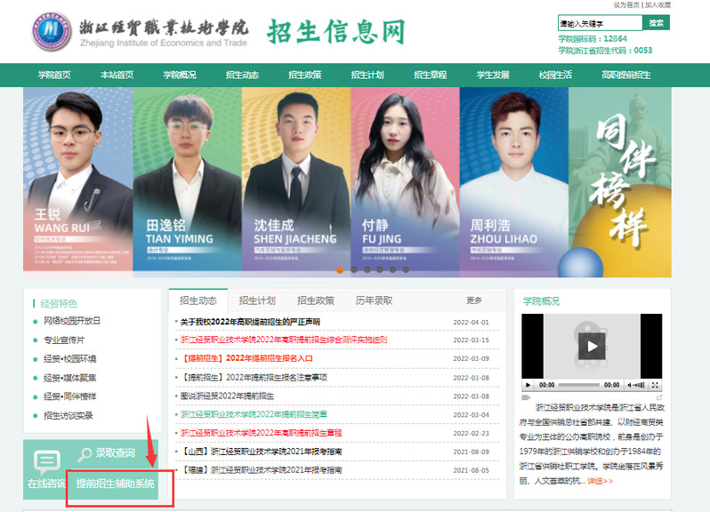Open the 提前招生辅助系统 button
The height and width of the screenshot is (512, 710).
click(116, 484)
